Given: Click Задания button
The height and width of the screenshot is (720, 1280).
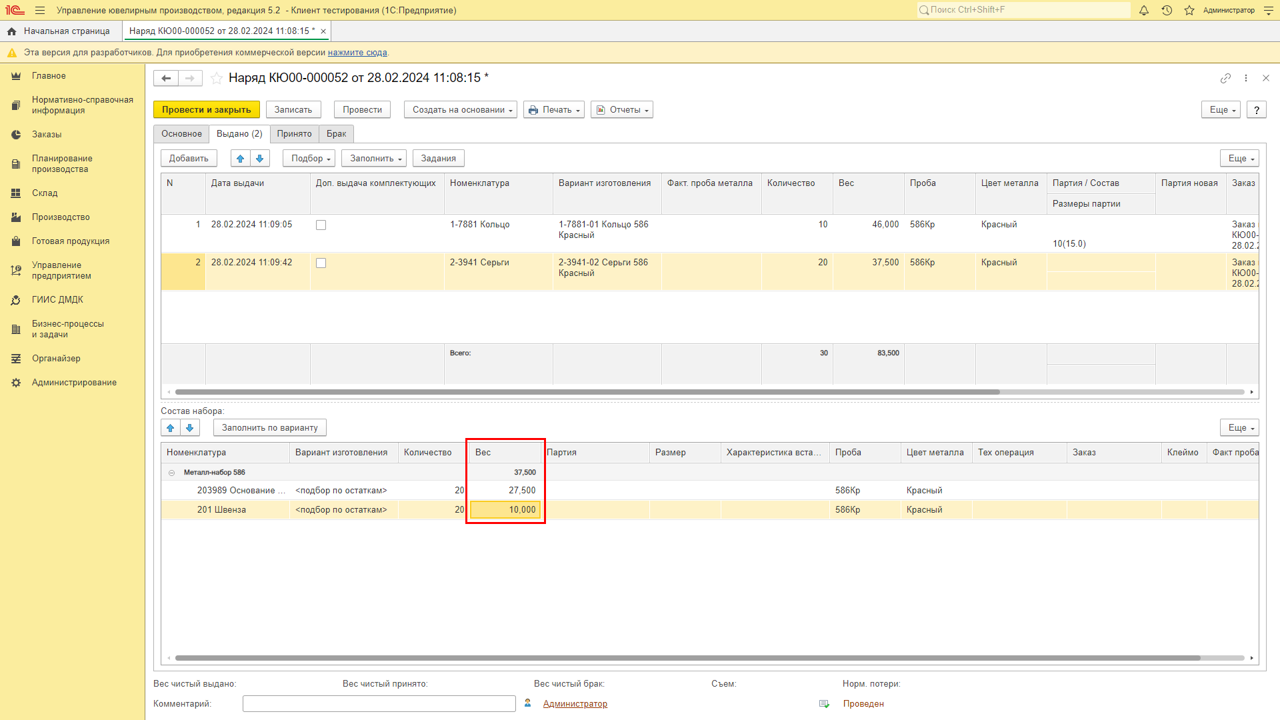Looking at the screenshot, I should pos(439,158).
